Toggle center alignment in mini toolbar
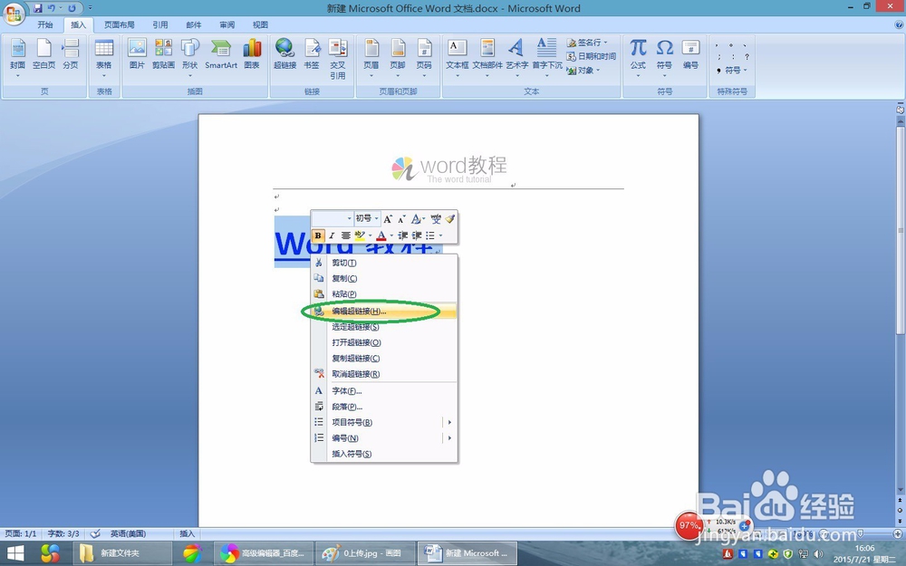 click(x=345, y=235)
